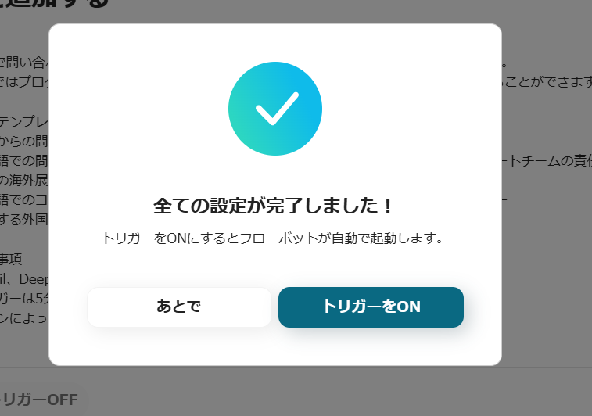Dismiss dialog via dimmed overlay at right
Viewport: 592px width, 416px height.
coord(547,264)
